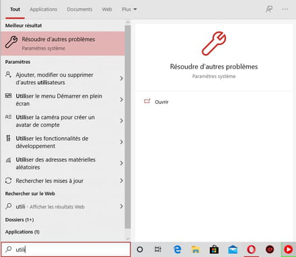Open File Explorer from taskbar

[x=196, y=250]
